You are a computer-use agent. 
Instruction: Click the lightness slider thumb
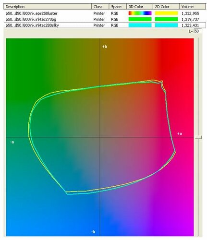198,137
